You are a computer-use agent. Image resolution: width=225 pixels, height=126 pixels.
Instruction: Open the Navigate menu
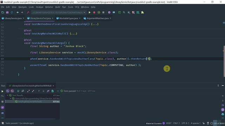(x=22, y=7)
